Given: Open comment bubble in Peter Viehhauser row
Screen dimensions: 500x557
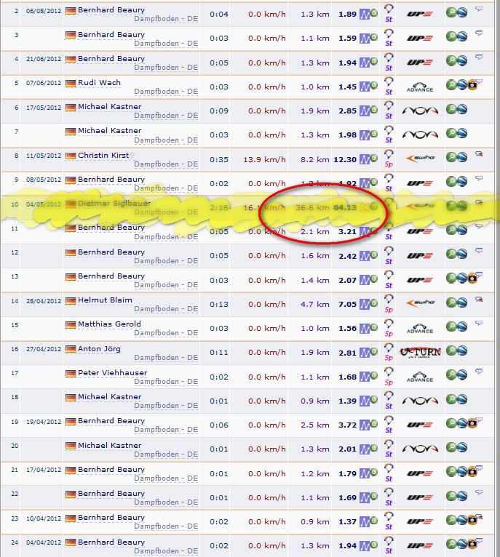Looking at the screenshot, I should pos(479,372).
